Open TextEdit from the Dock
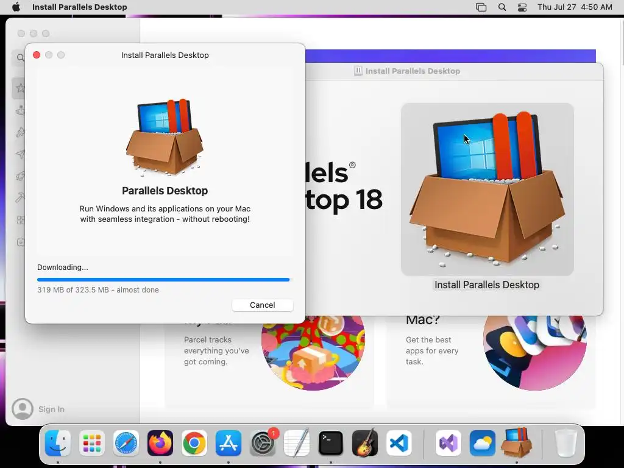The width and height of the screenshot is (624, 468). click(x=297, y=443)
